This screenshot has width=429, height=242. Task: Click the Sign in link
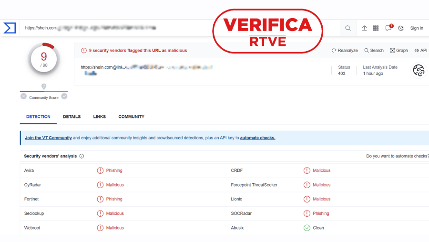(x=417, y=28)
